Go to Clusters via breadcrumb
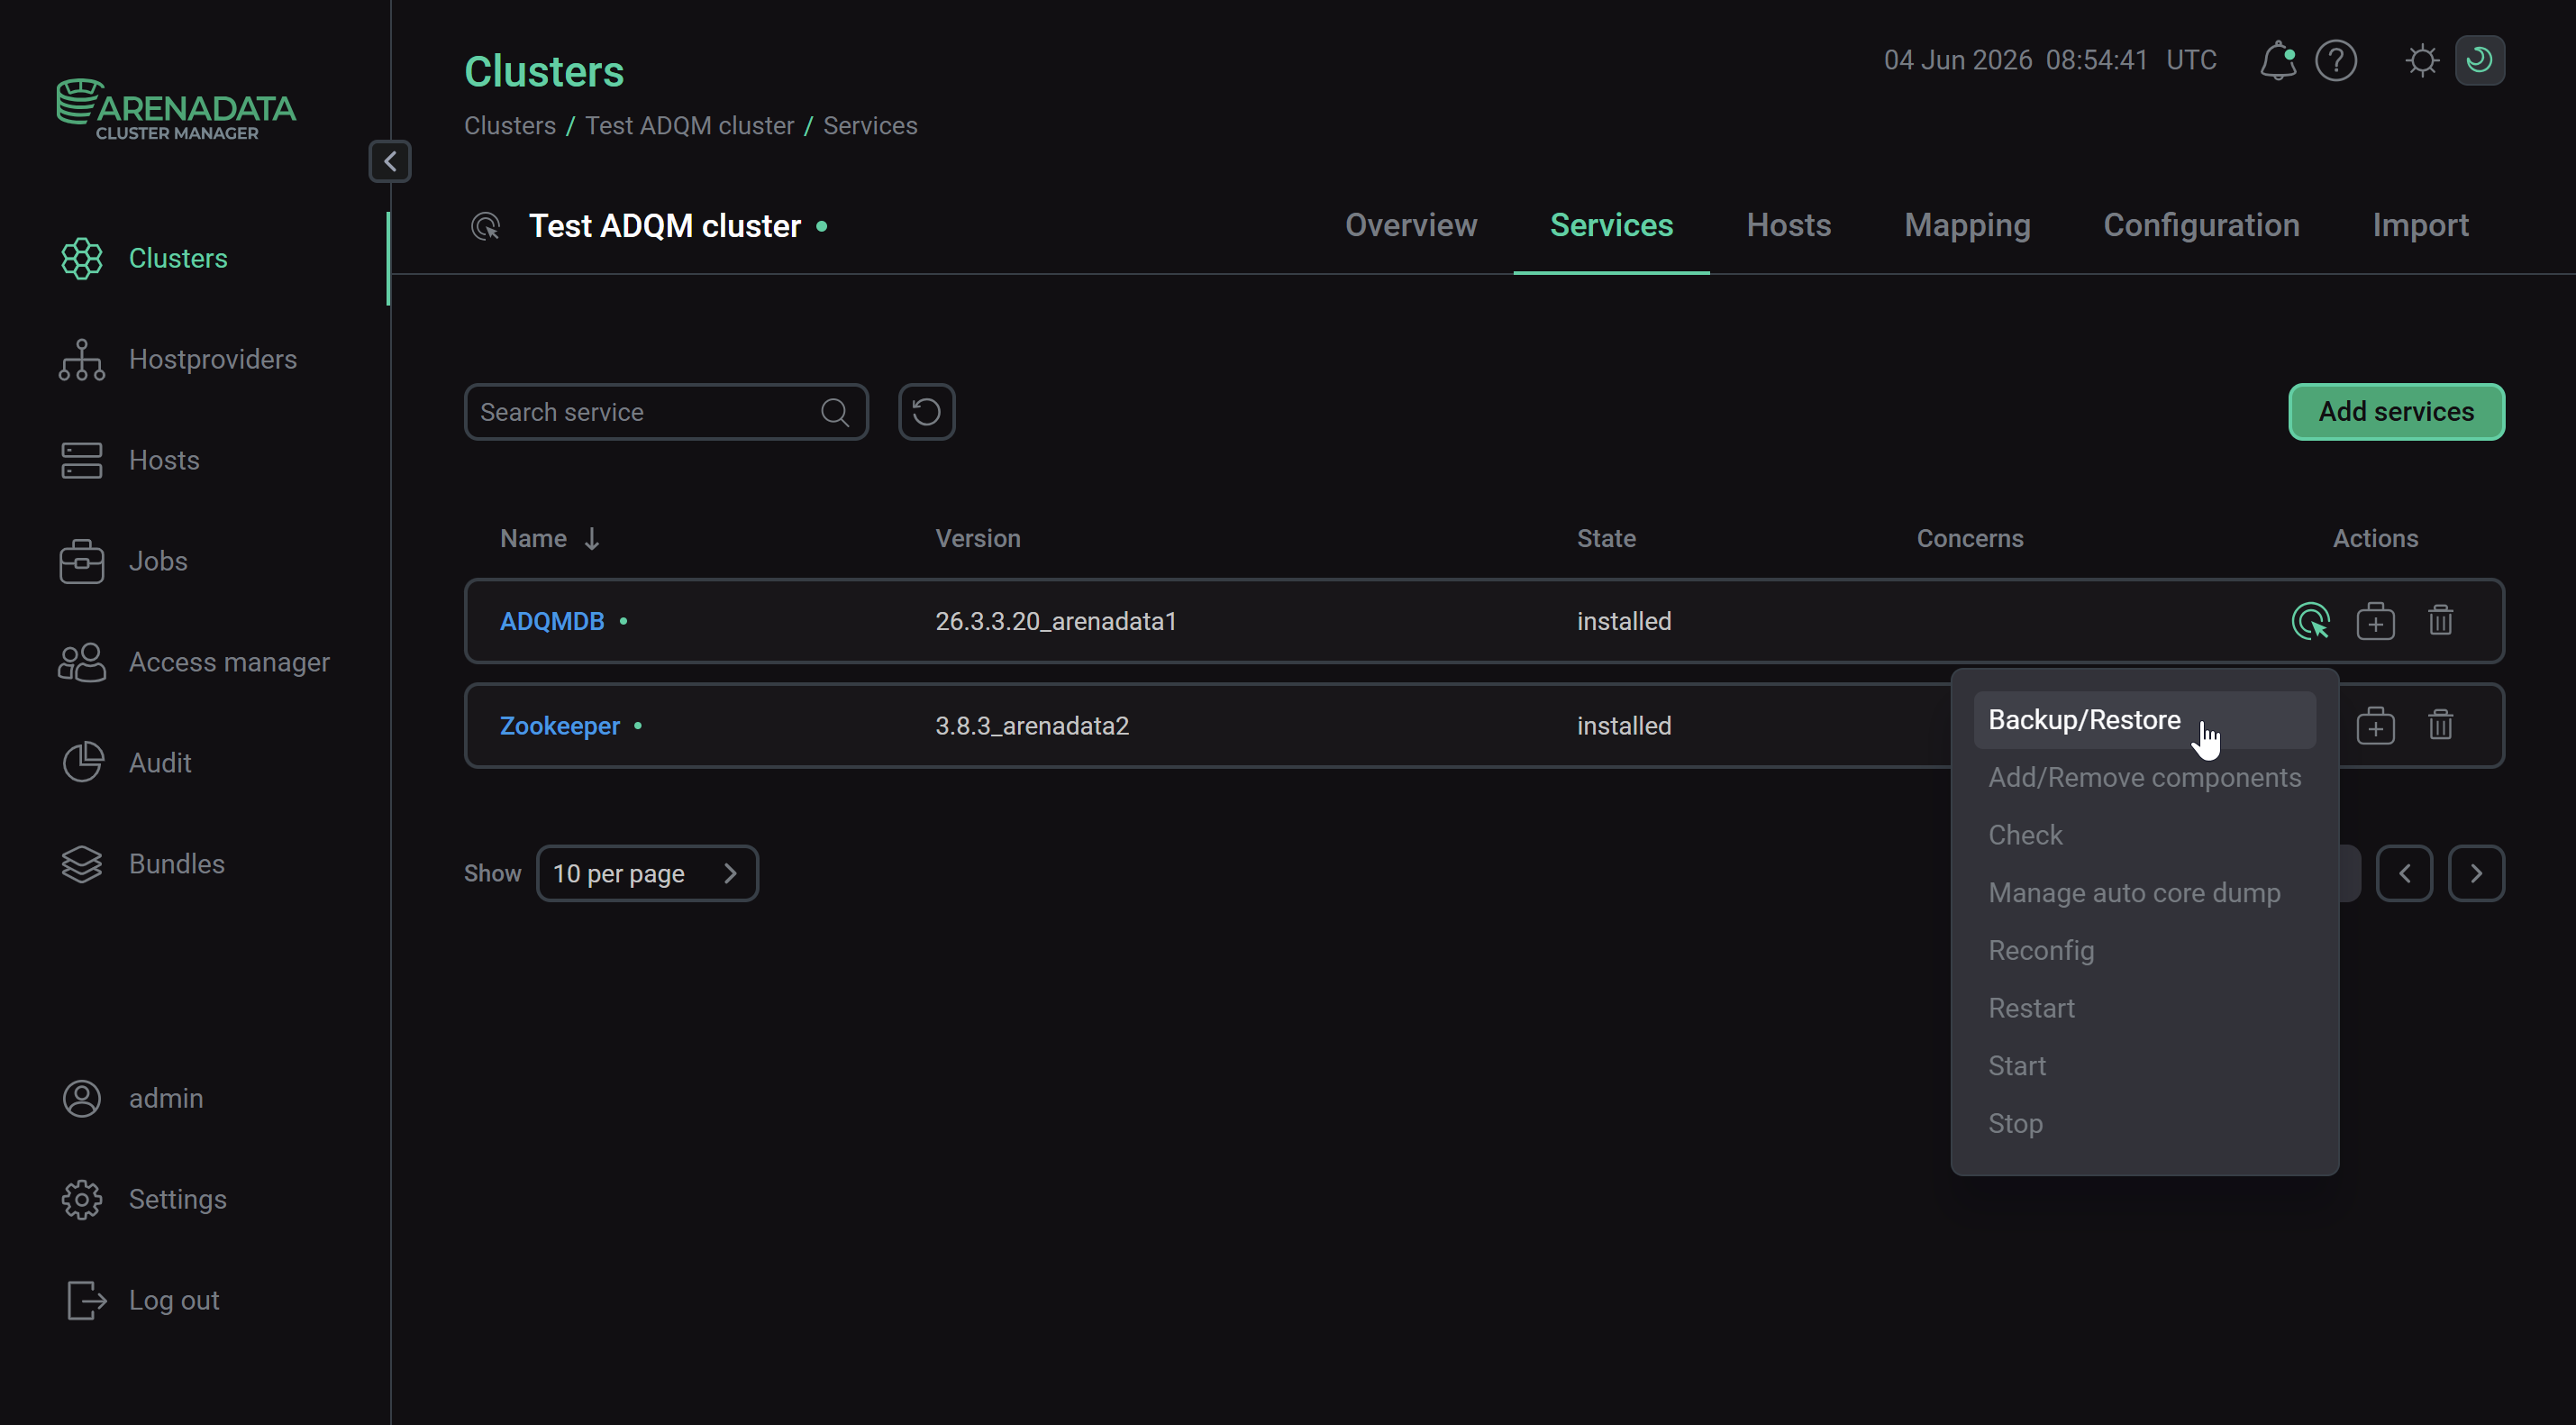The image size is (2576, 1425). click(x=510, y=126)
